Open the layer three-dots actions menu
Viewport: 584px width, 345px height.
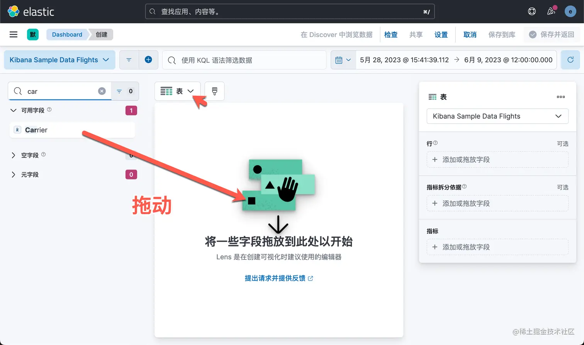point(561,97)
